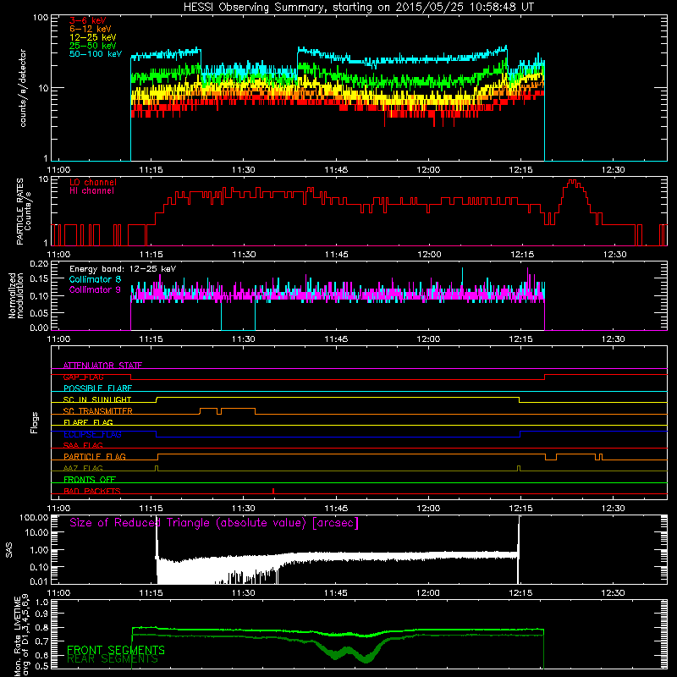Screen dimensions: 677x677
Task: Click the FRONTS_OFF flag label
Action: pyautogui.click(x=90, y=480)
